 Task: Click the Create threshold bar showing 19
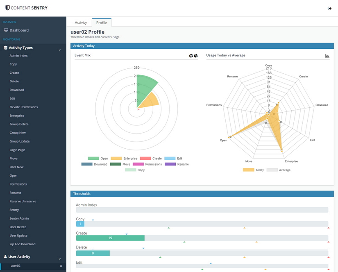110,238
